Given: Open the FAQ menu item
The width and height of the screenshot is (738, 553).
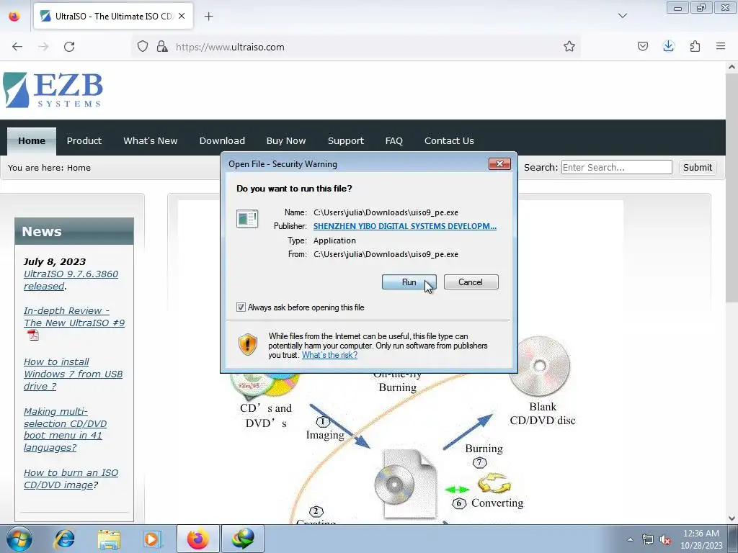Looking at the screenshot, I should pos(394,140).
